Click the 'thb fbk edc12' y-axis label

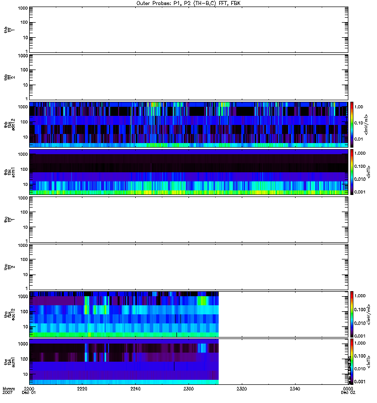[10, 124]
